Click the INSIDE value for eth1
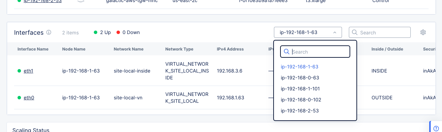Image resolution: width=442 pixels, height=132 pixels. pyautogui.click(x=379, y=71)
